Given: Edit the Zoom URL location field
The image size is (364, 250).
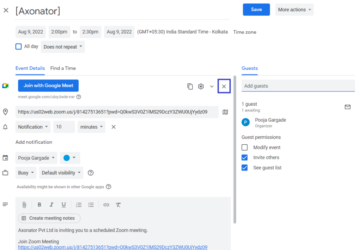Looking at the screenshot, I should (x=117, y=112).
